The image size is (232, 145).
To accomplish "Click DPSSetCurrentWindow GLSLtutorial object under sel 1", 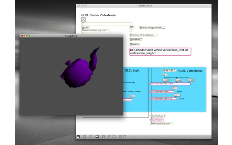I will pos(143,35).
